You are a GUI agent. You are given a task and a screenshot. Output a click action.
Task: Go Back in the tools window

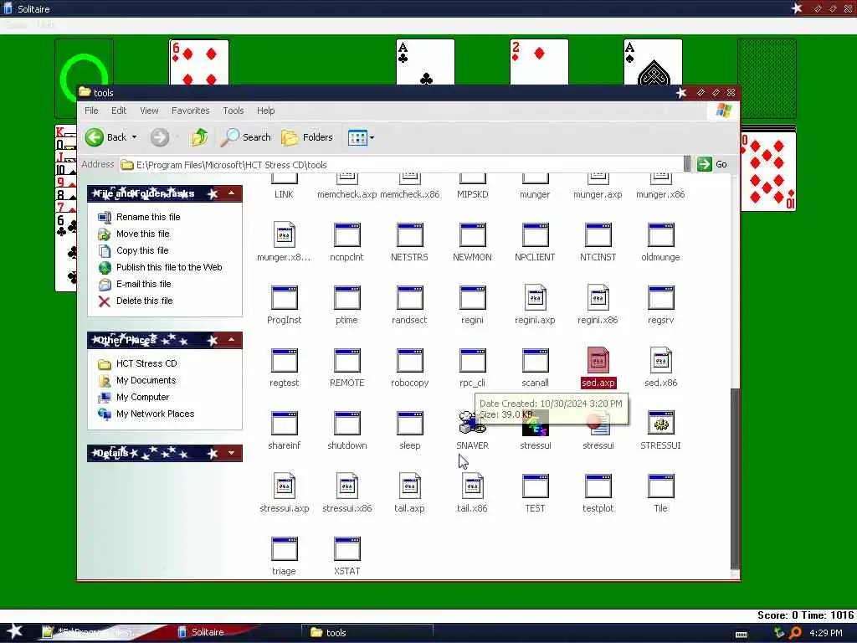[x=106, y=137]
